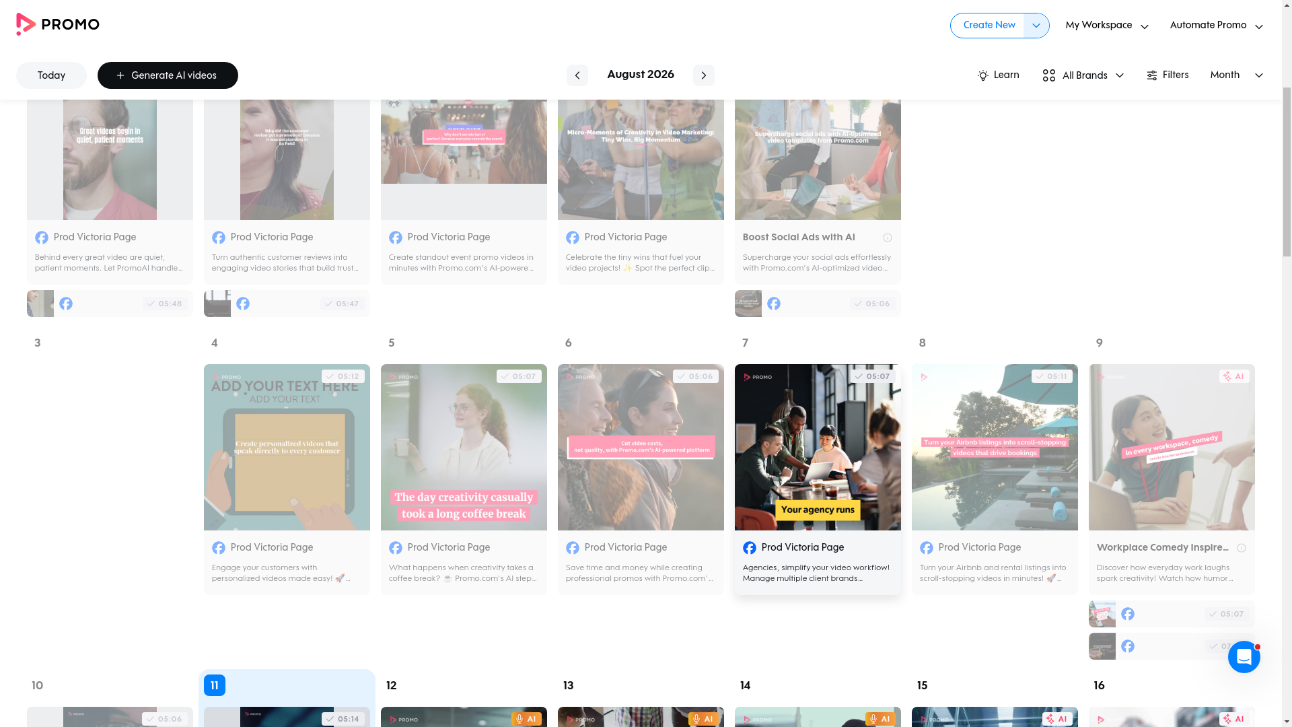Click the 05:14 time badge on day 11

pos(343,719)
